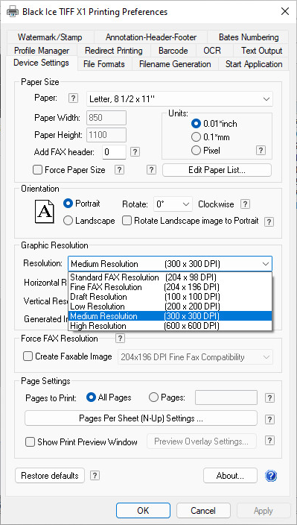Viewport: 297px width, 525px height.
Task: Click help icon for Show Print Preview
Action: pyautogui.click(x=269, y=440)
